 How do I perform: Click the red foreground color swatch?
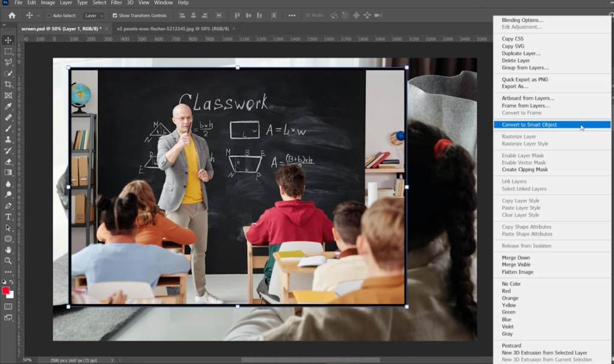[6, 291]
